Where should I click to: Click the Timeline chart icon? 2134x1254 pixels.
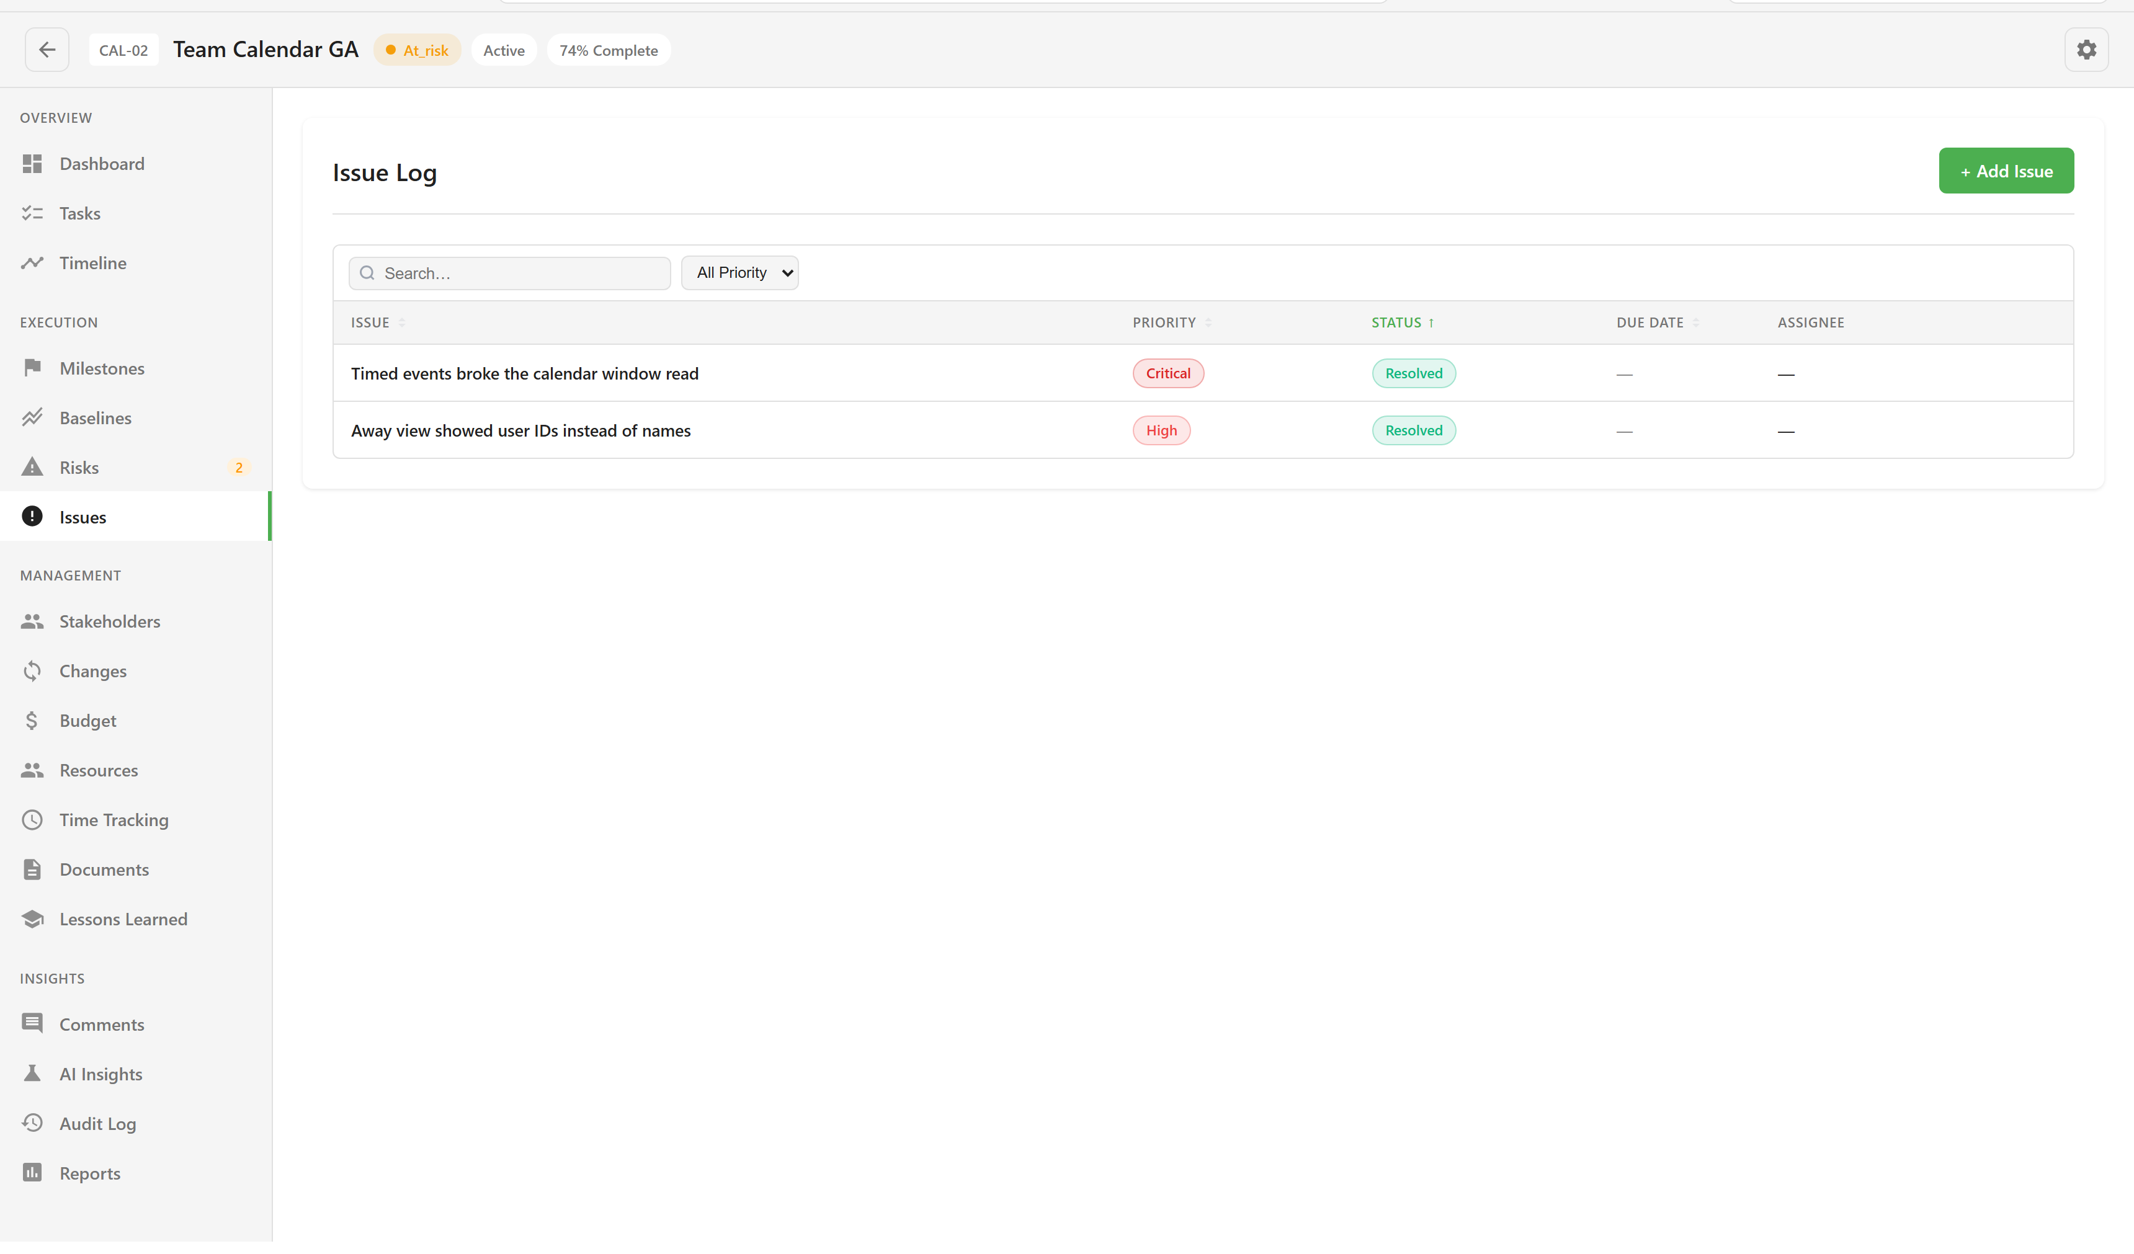[x=32, y=264]
